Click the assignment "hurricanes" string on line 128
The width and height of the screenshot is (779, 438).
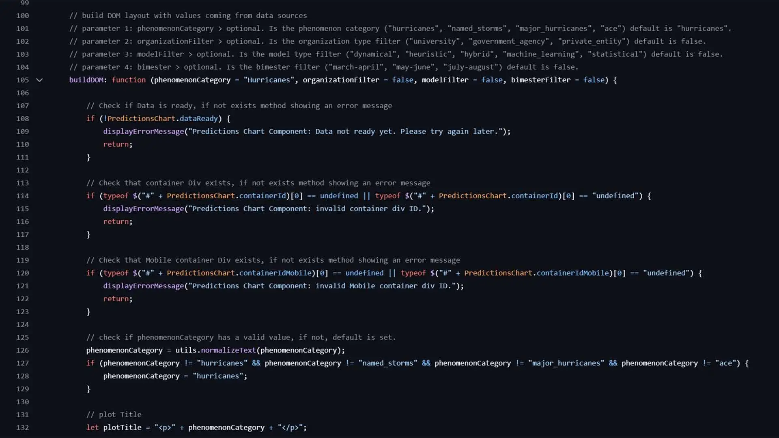(x=218, y=376)
